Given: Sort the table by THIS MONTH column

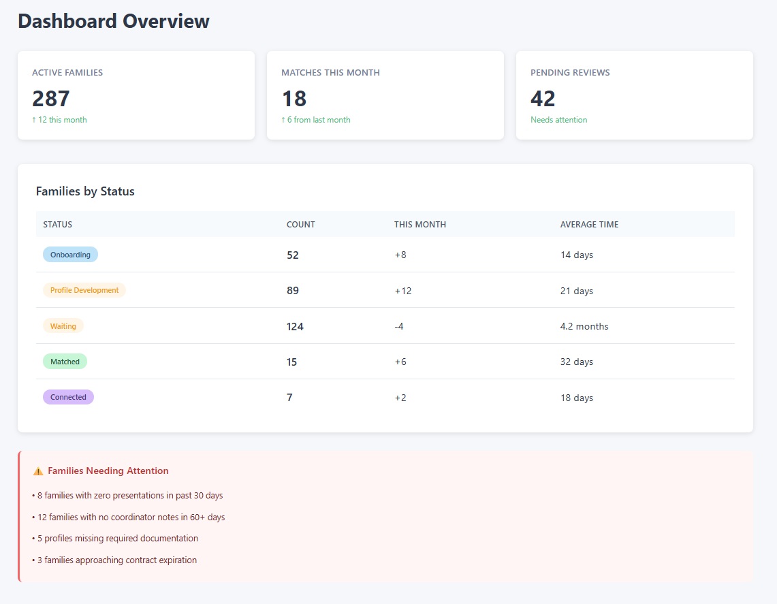Looking at the screenshot, I should tap(420, 224).
